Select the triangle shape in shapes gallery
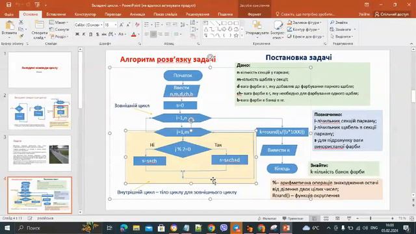The image size is (416, 234). 206,29
